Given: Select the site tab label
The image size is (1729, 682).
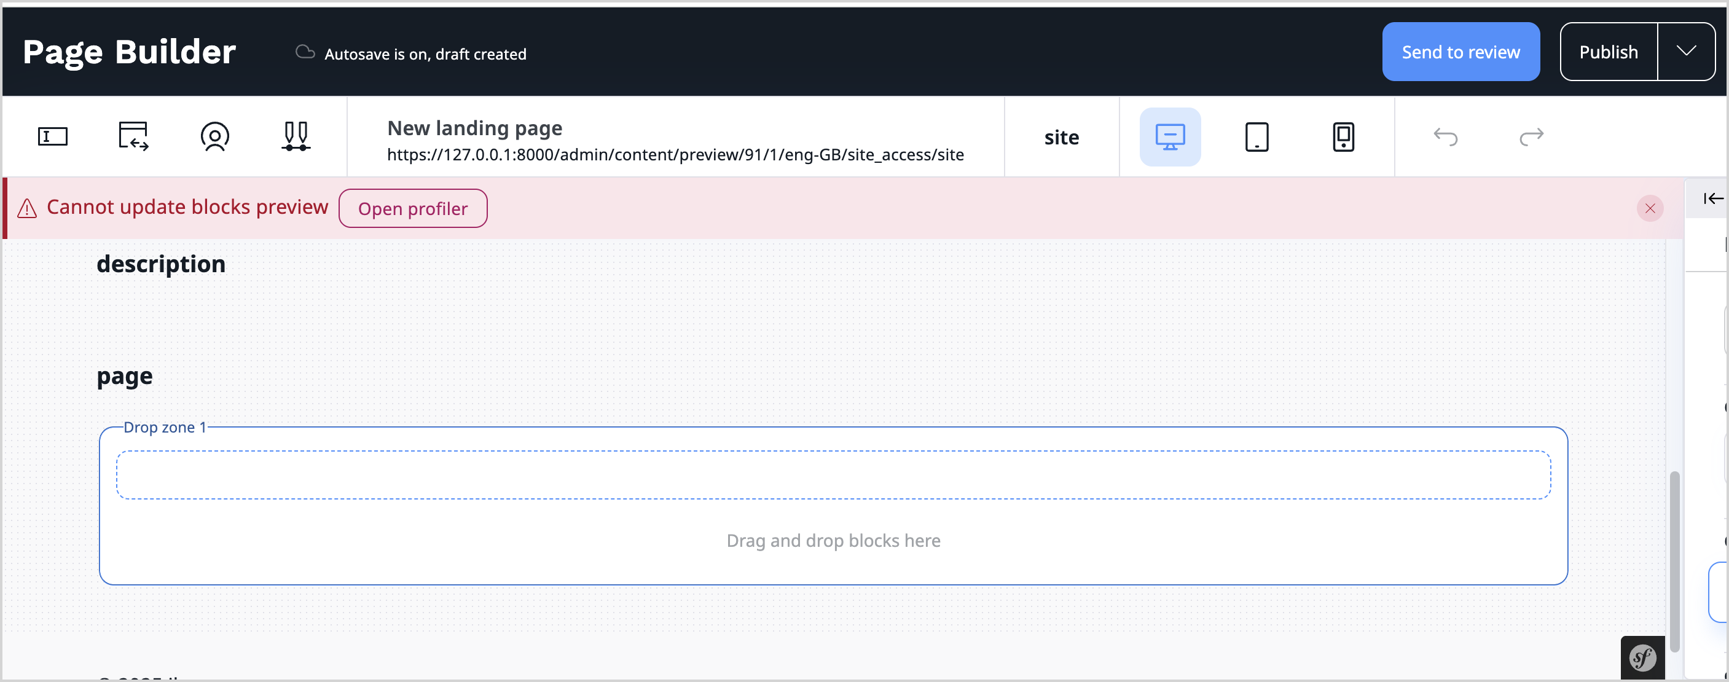Looking at the screenshot, I should click(x=1062, y=137).
